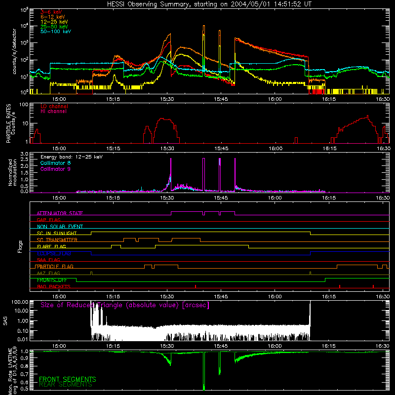
Task: Click the FLARE FLAG label
Action: click(51, 246)
